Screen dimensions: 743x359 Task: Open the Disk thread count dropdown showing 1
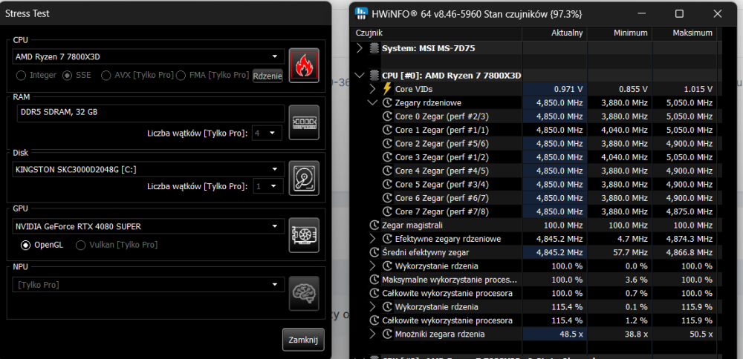268,186
